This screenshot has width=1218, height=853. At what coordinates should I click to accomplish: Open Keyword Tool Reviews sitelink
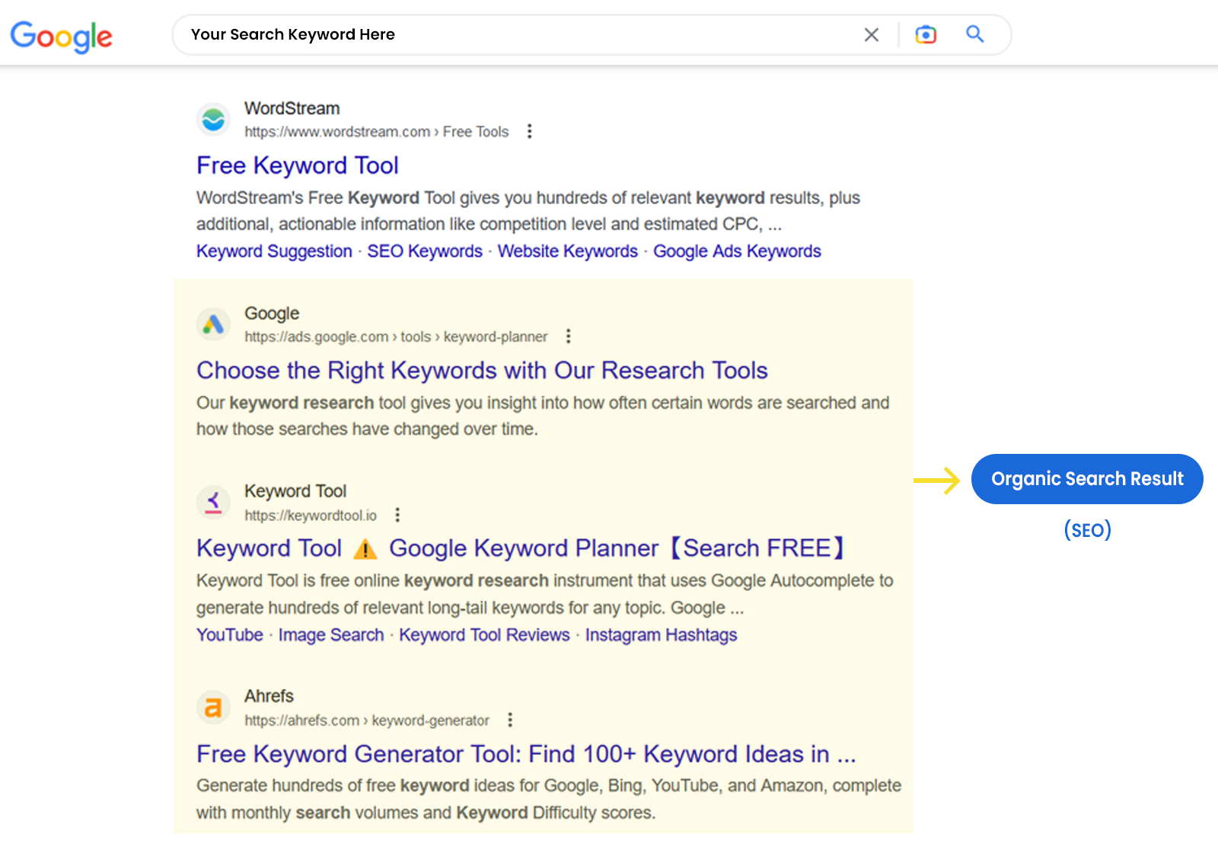(484, 635)
